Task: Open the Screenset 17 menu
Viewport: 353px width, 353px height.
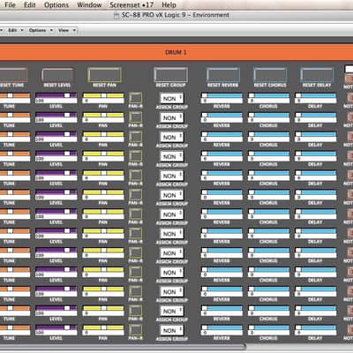Action: click(131, 4)
